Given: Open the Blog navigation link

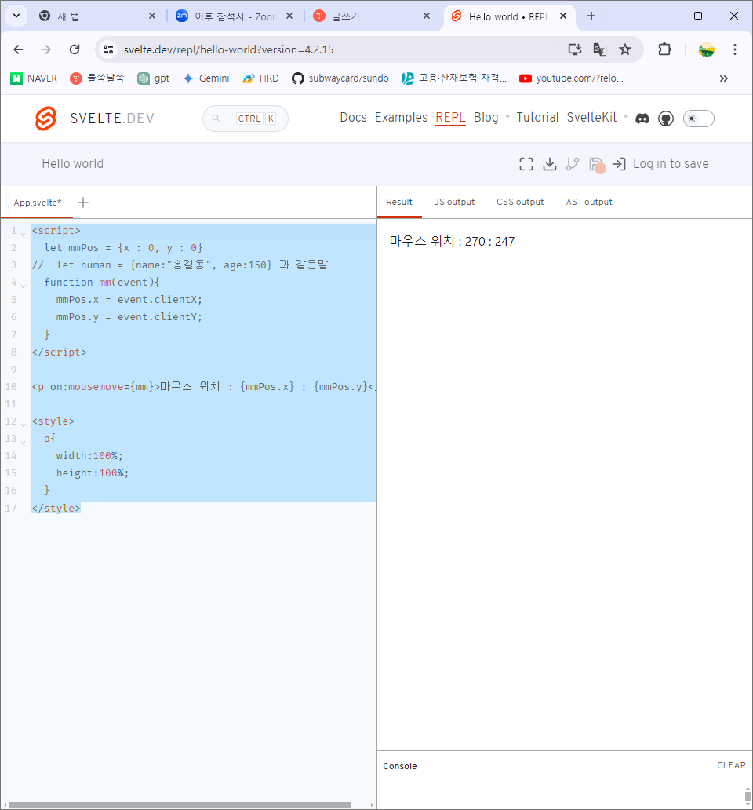Looking at the screenshot, I should (x=486, y=118).
